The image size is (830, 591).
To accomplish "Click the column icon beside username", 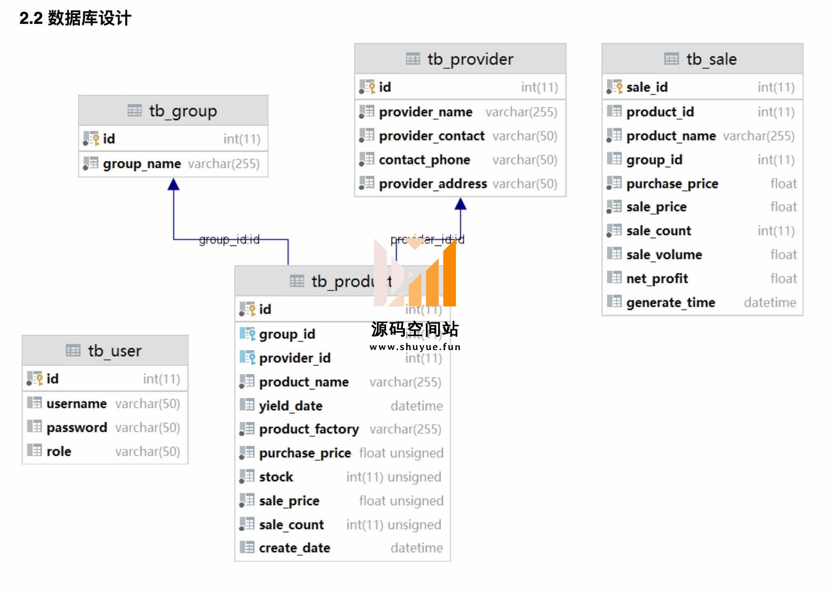I will [x=34, y=403].
